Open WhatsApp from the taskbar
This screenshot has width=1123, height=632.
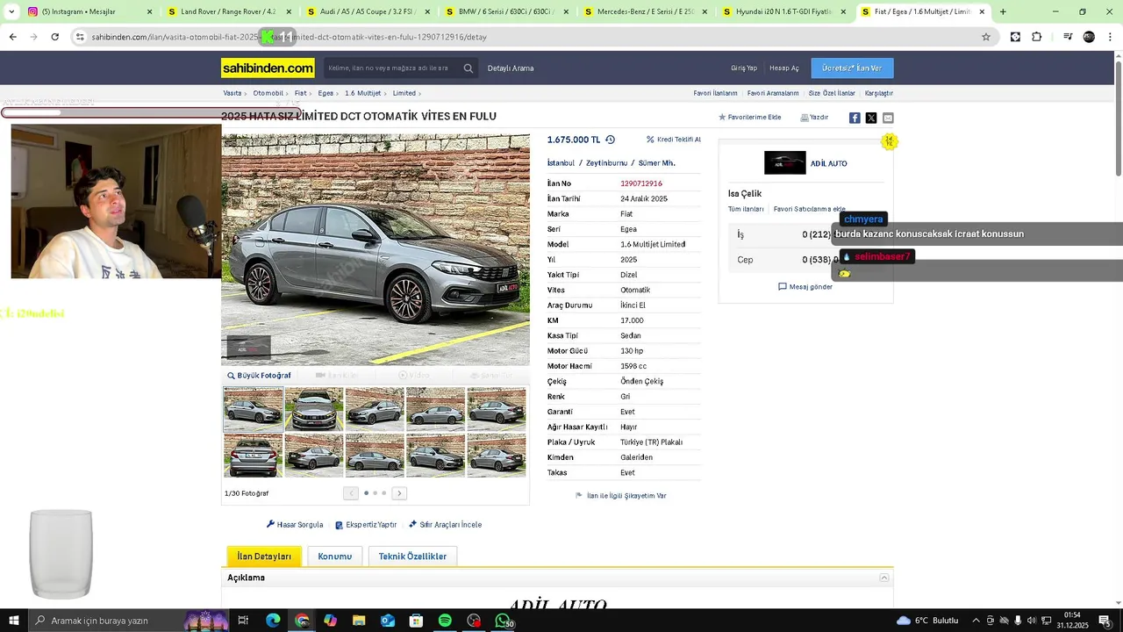click(x=503, y=621)
